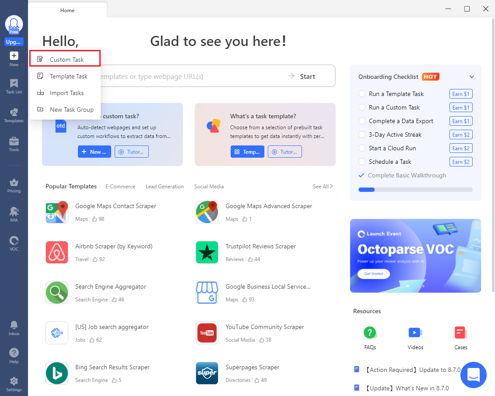Open custom task Tutorial button

pyautogui.click(x=132, y=152)
